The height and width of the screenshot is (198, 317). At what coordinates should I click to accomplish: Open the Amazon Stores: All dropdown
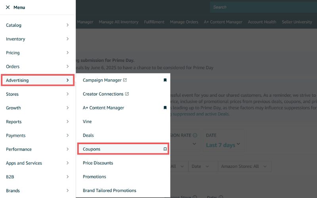click(244, 166)
